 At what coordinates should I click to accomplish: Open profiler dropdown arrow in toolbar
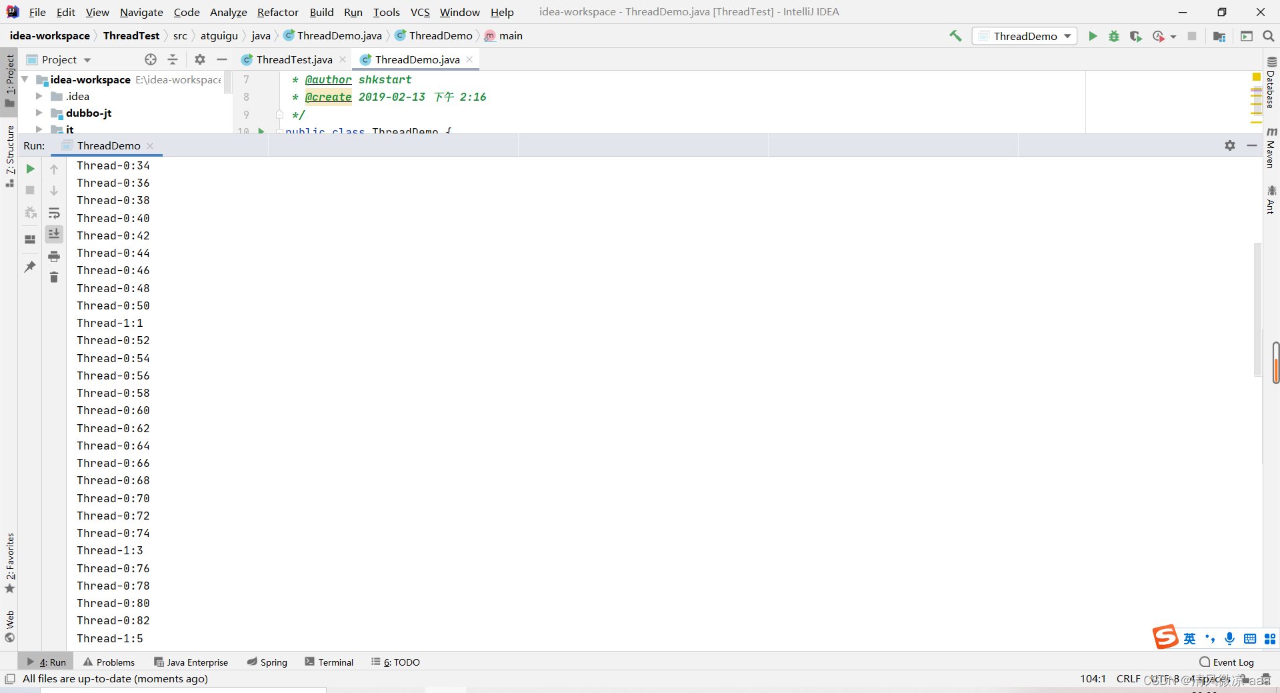click(1173, 37)
